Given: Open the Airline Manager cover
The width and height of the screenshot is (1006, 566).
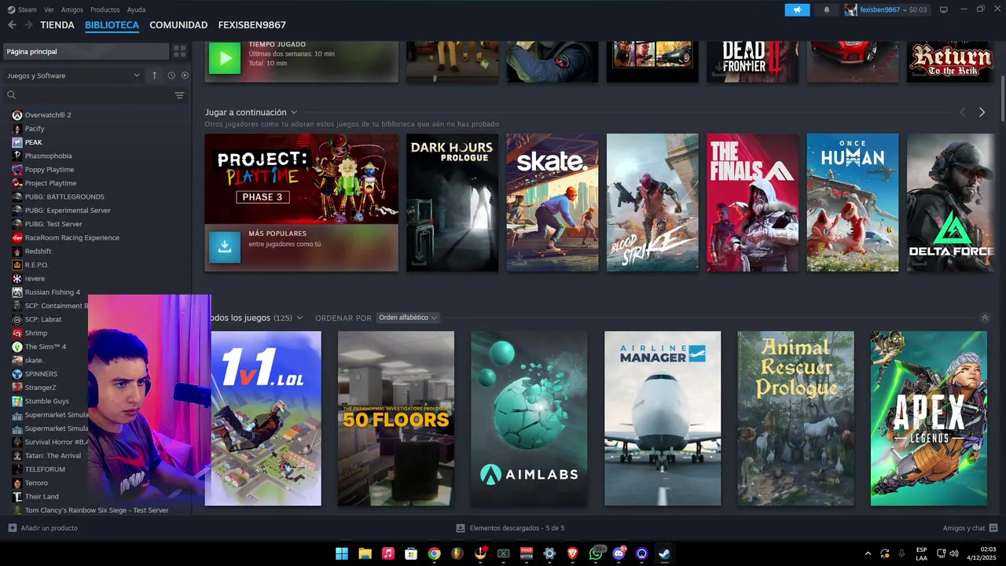Looking at the screenshot, I should [663, 418].
